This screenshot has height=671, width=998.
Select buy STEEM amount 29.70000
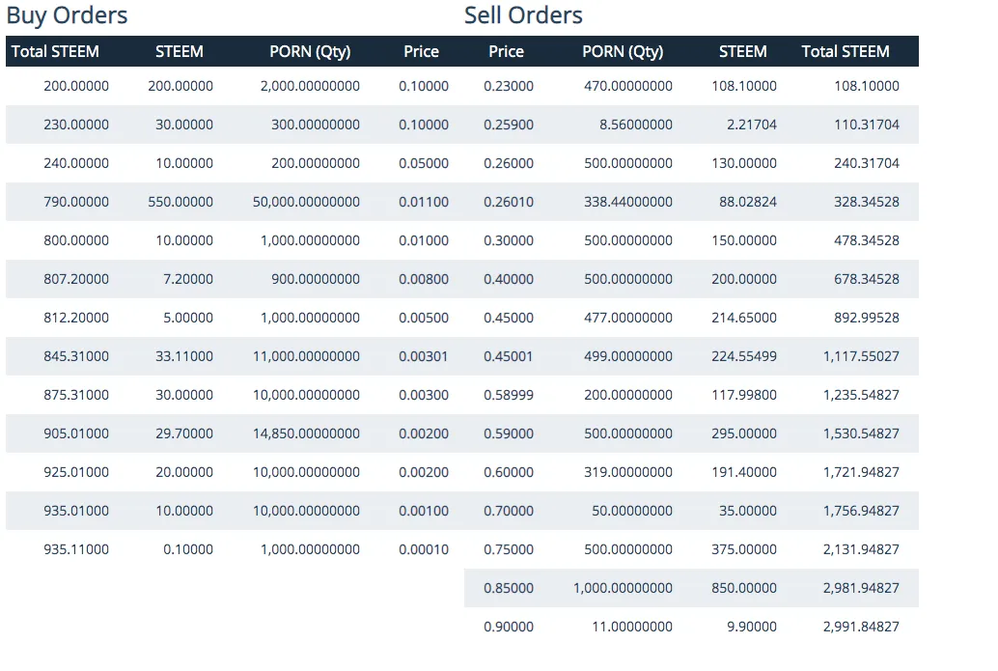pos(184,433)
